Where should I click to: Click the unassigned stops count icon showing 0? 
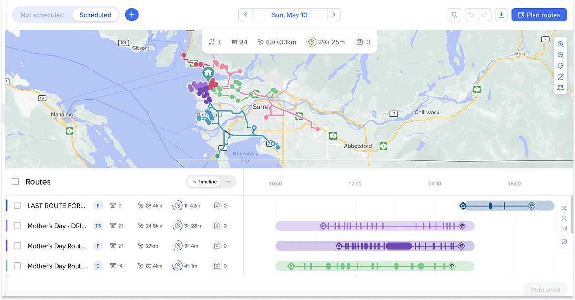pyautogui.click(x=359, y=42)
